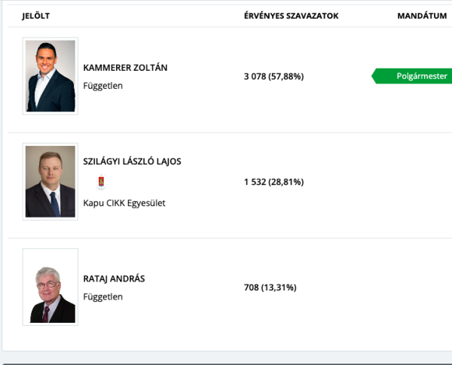Click the pointed left tip of Polgármester badge
This screenshot has height=365, width=452.
374,76
